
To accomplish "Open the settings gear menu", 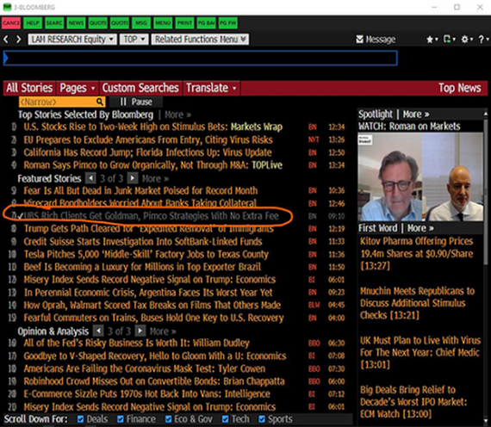I will coord(467,40).
